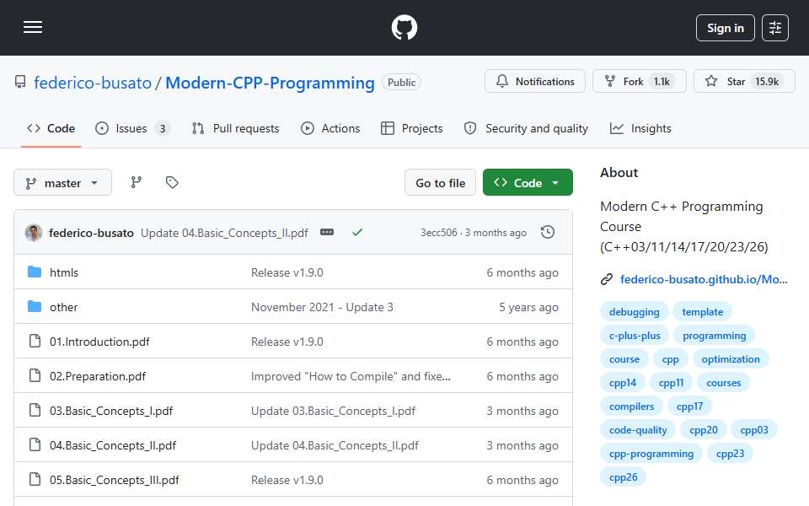Open 'Update 03.Basic_Concepts_I.pdf' commit message
The image size is (809, 506).
[334, 411]
